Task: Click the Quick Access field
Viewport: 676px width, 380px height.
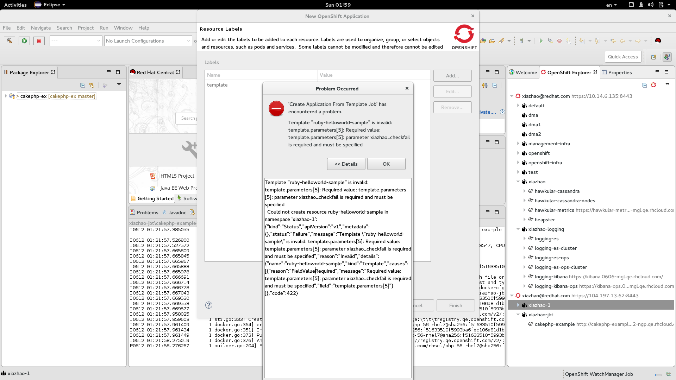Action: point(622,57)
